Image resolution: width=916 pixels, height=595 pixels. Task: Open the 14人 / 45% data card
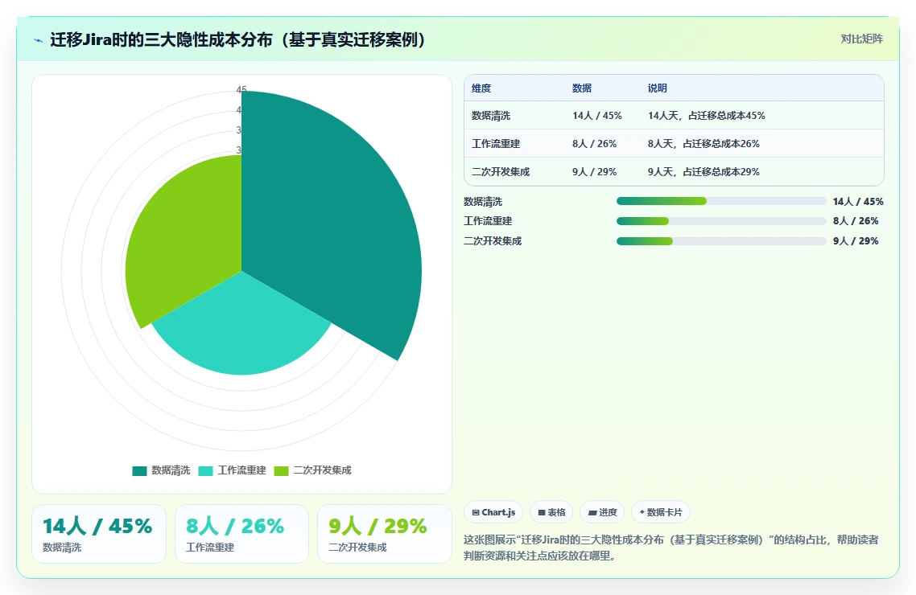click(99, 534)
